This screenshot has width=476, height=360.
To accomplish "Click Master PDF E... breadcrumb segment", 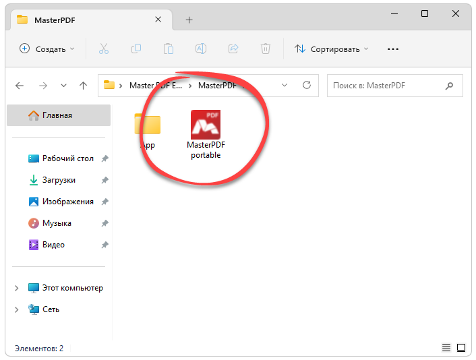I will [156, 86].
